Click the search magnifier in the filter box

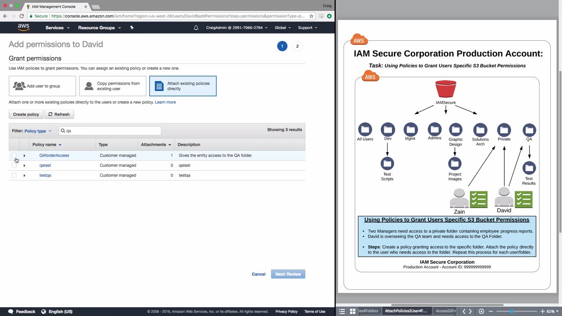coord(62,131)
